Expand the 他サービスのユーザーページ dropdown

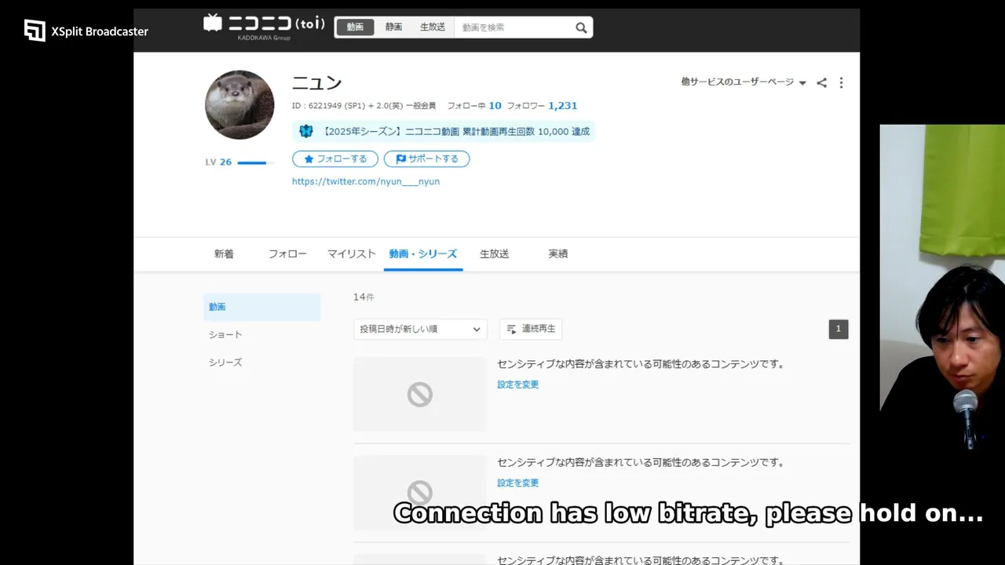[744, 82]
